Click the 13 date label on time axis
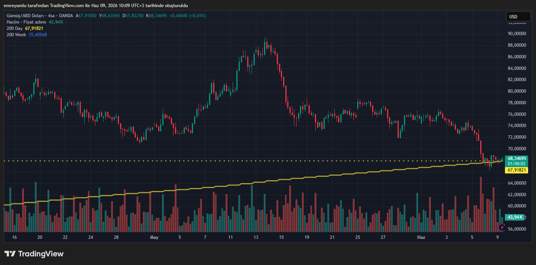 (256, 237)
